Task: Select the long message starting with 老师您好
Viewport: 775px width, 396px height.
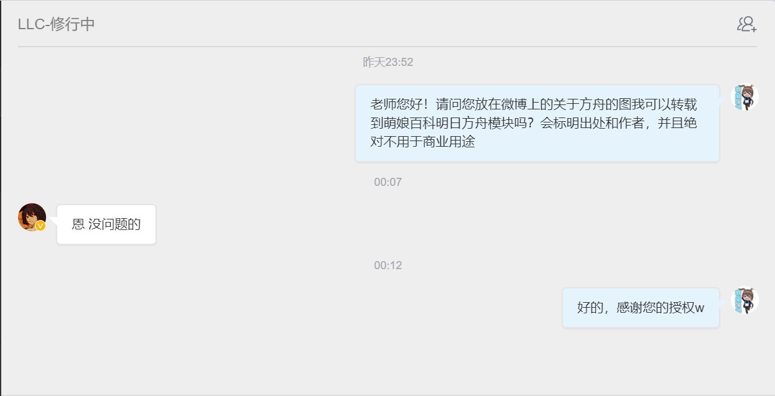Action: tap(537, 123)
